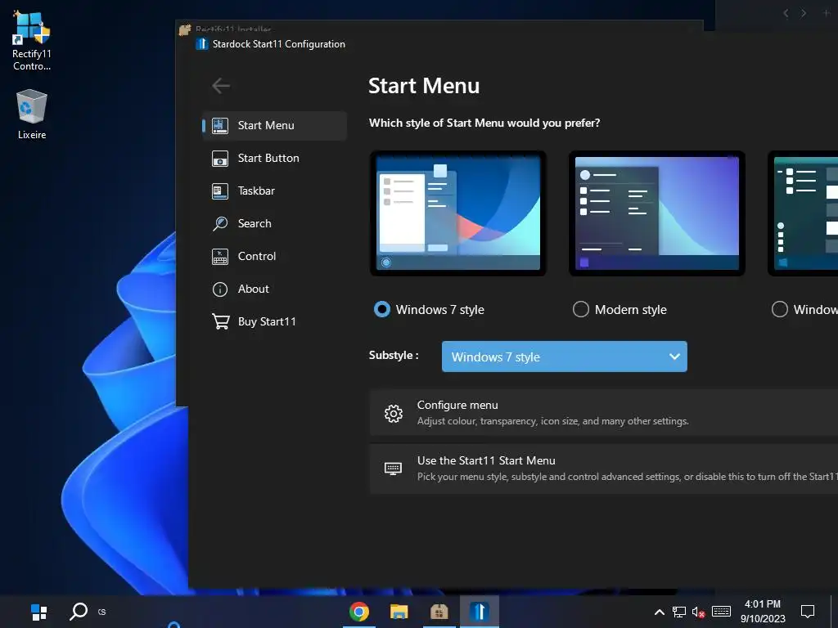Click the network status tray icon

pos(678,612)
